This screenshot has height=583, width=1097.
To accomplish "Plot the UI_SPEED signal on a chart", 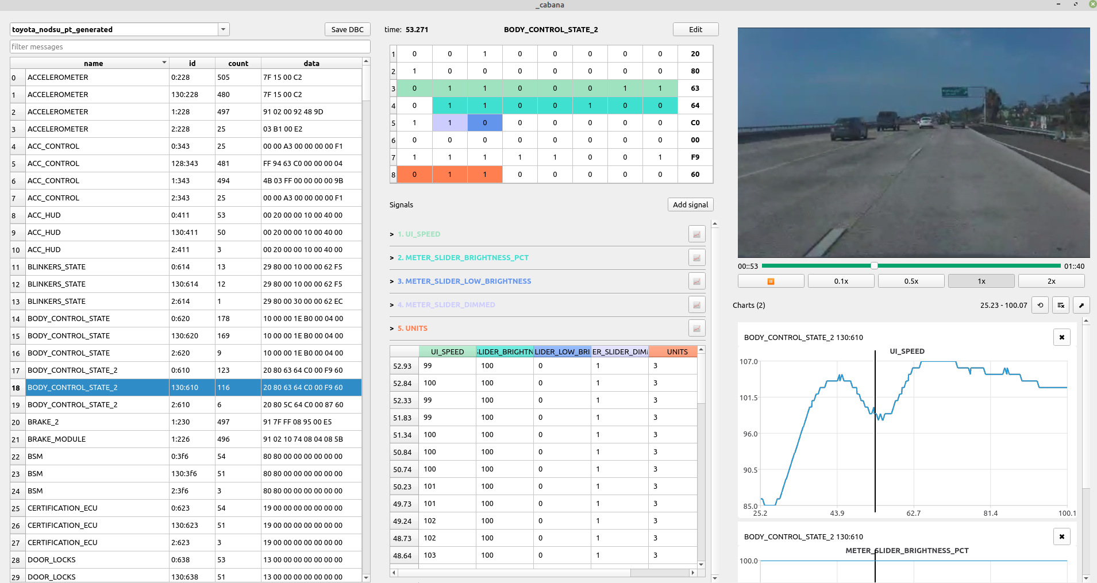I will click(696, 234).
